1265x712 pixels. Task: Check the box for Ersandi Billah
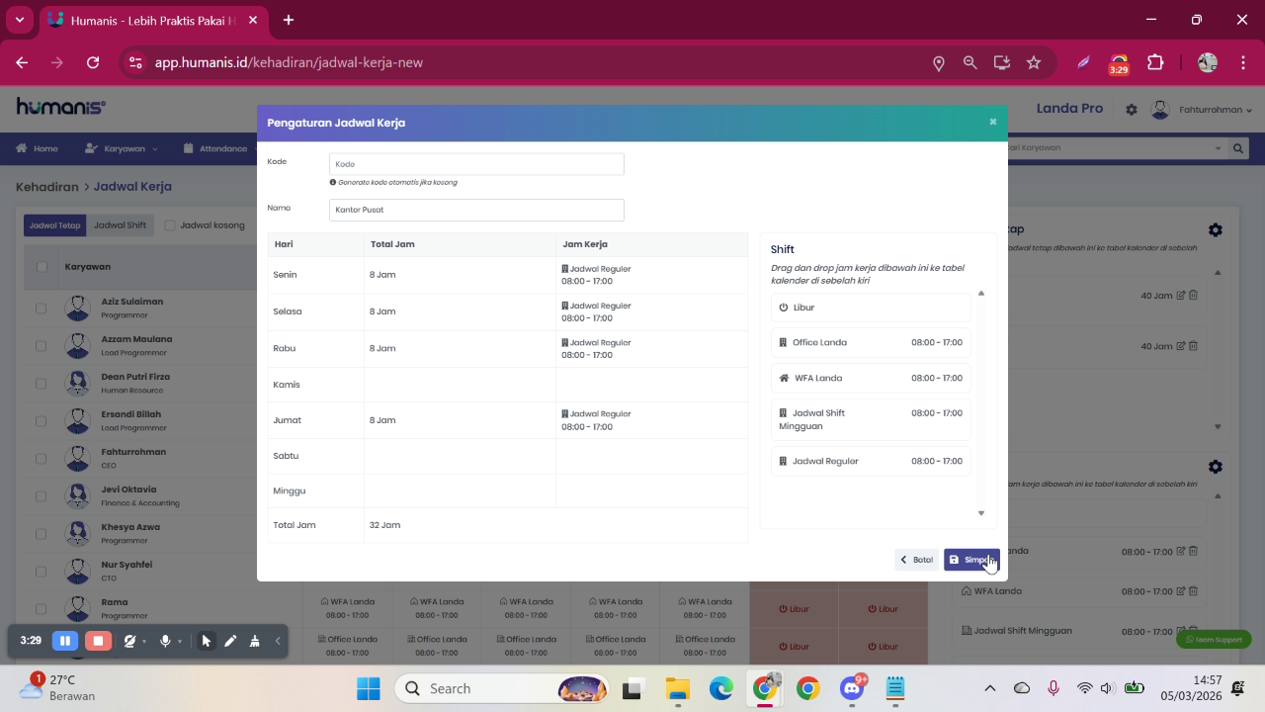click(x=42, y=421)
